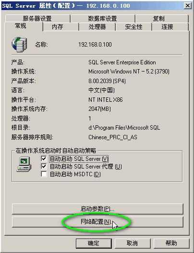Open 网络配置(N)... button
Screen dimensions: 194x253
97,222
